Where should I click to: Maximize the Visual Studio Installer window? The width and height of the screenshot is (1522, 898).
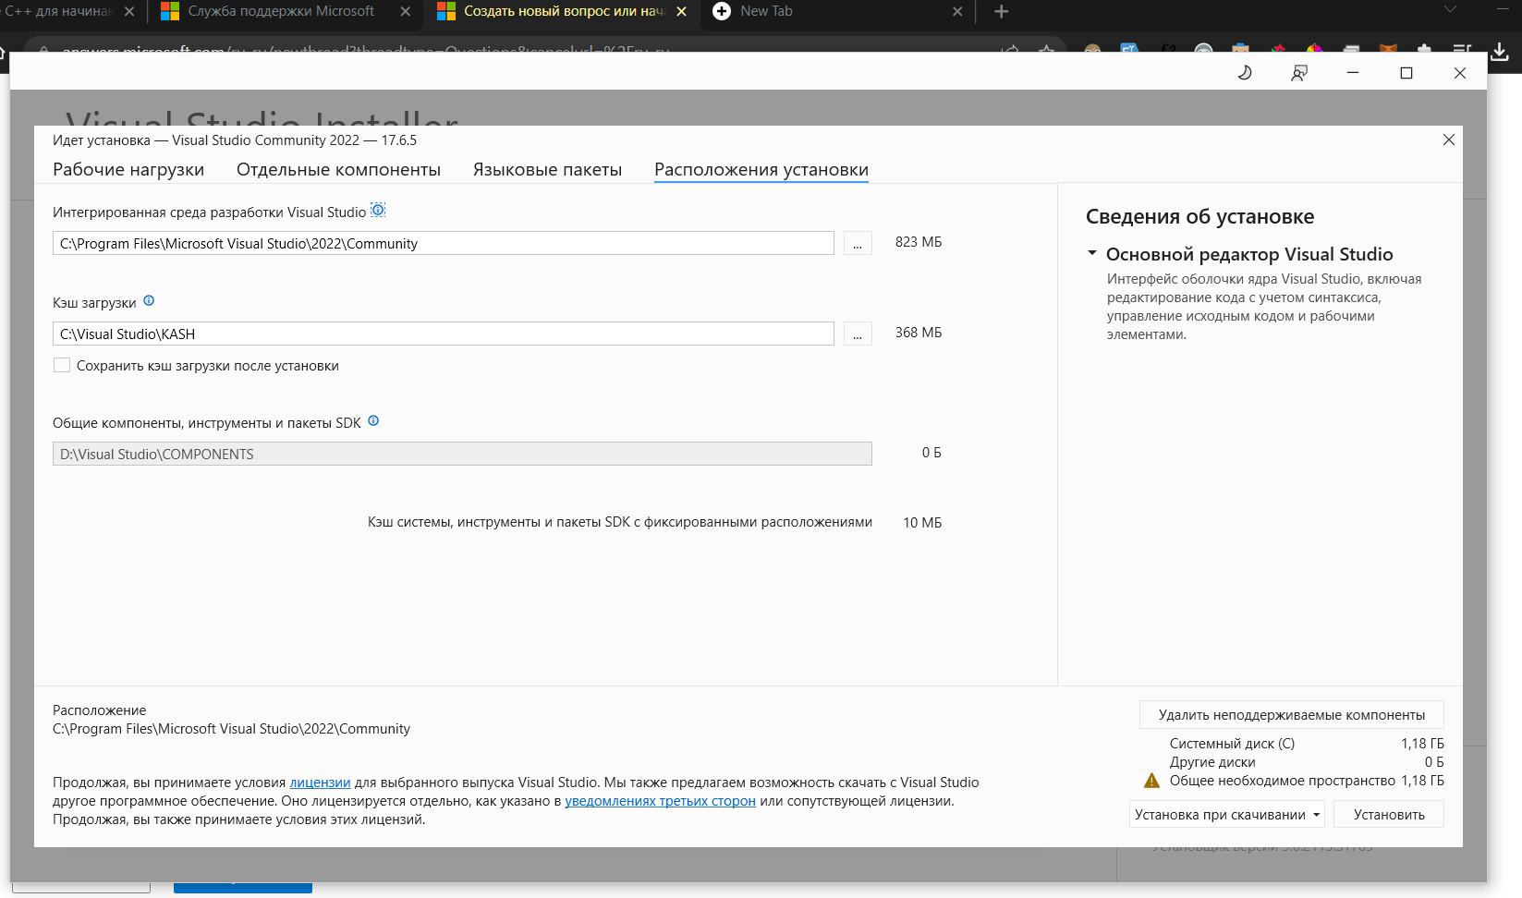click(x=1406, y=73)
